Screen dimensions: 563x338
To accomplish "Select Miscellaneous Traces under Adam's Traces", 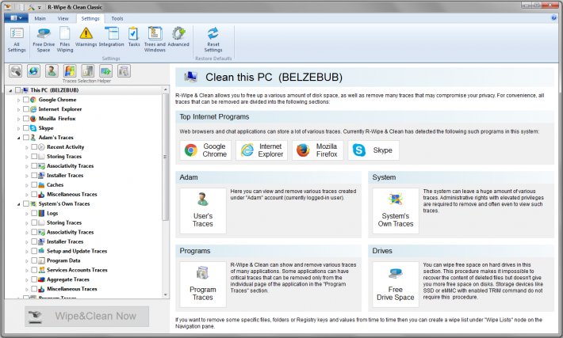I will [72, 194].
